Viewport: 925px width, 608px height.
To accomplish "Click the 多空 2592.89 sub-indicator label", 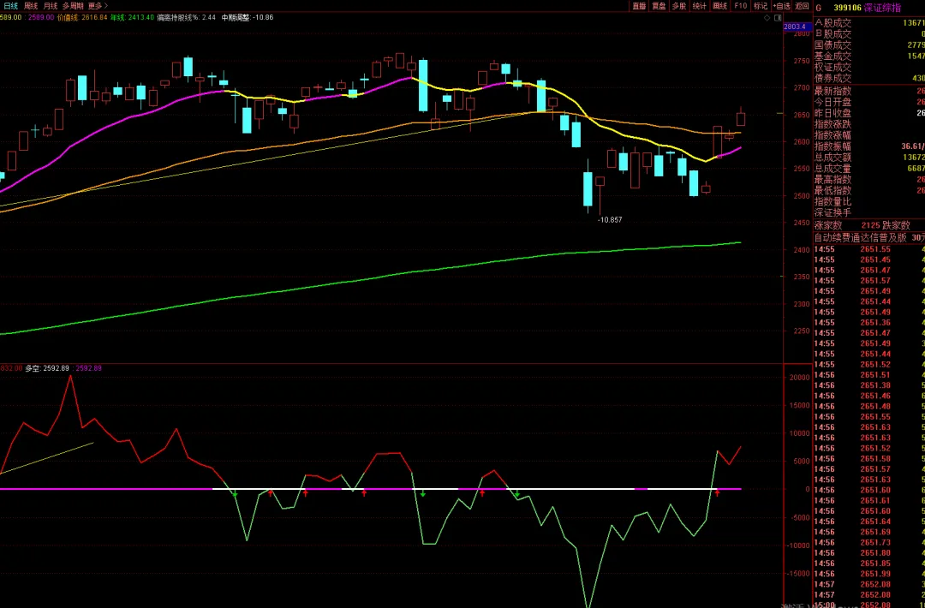I will coord(47,368).
